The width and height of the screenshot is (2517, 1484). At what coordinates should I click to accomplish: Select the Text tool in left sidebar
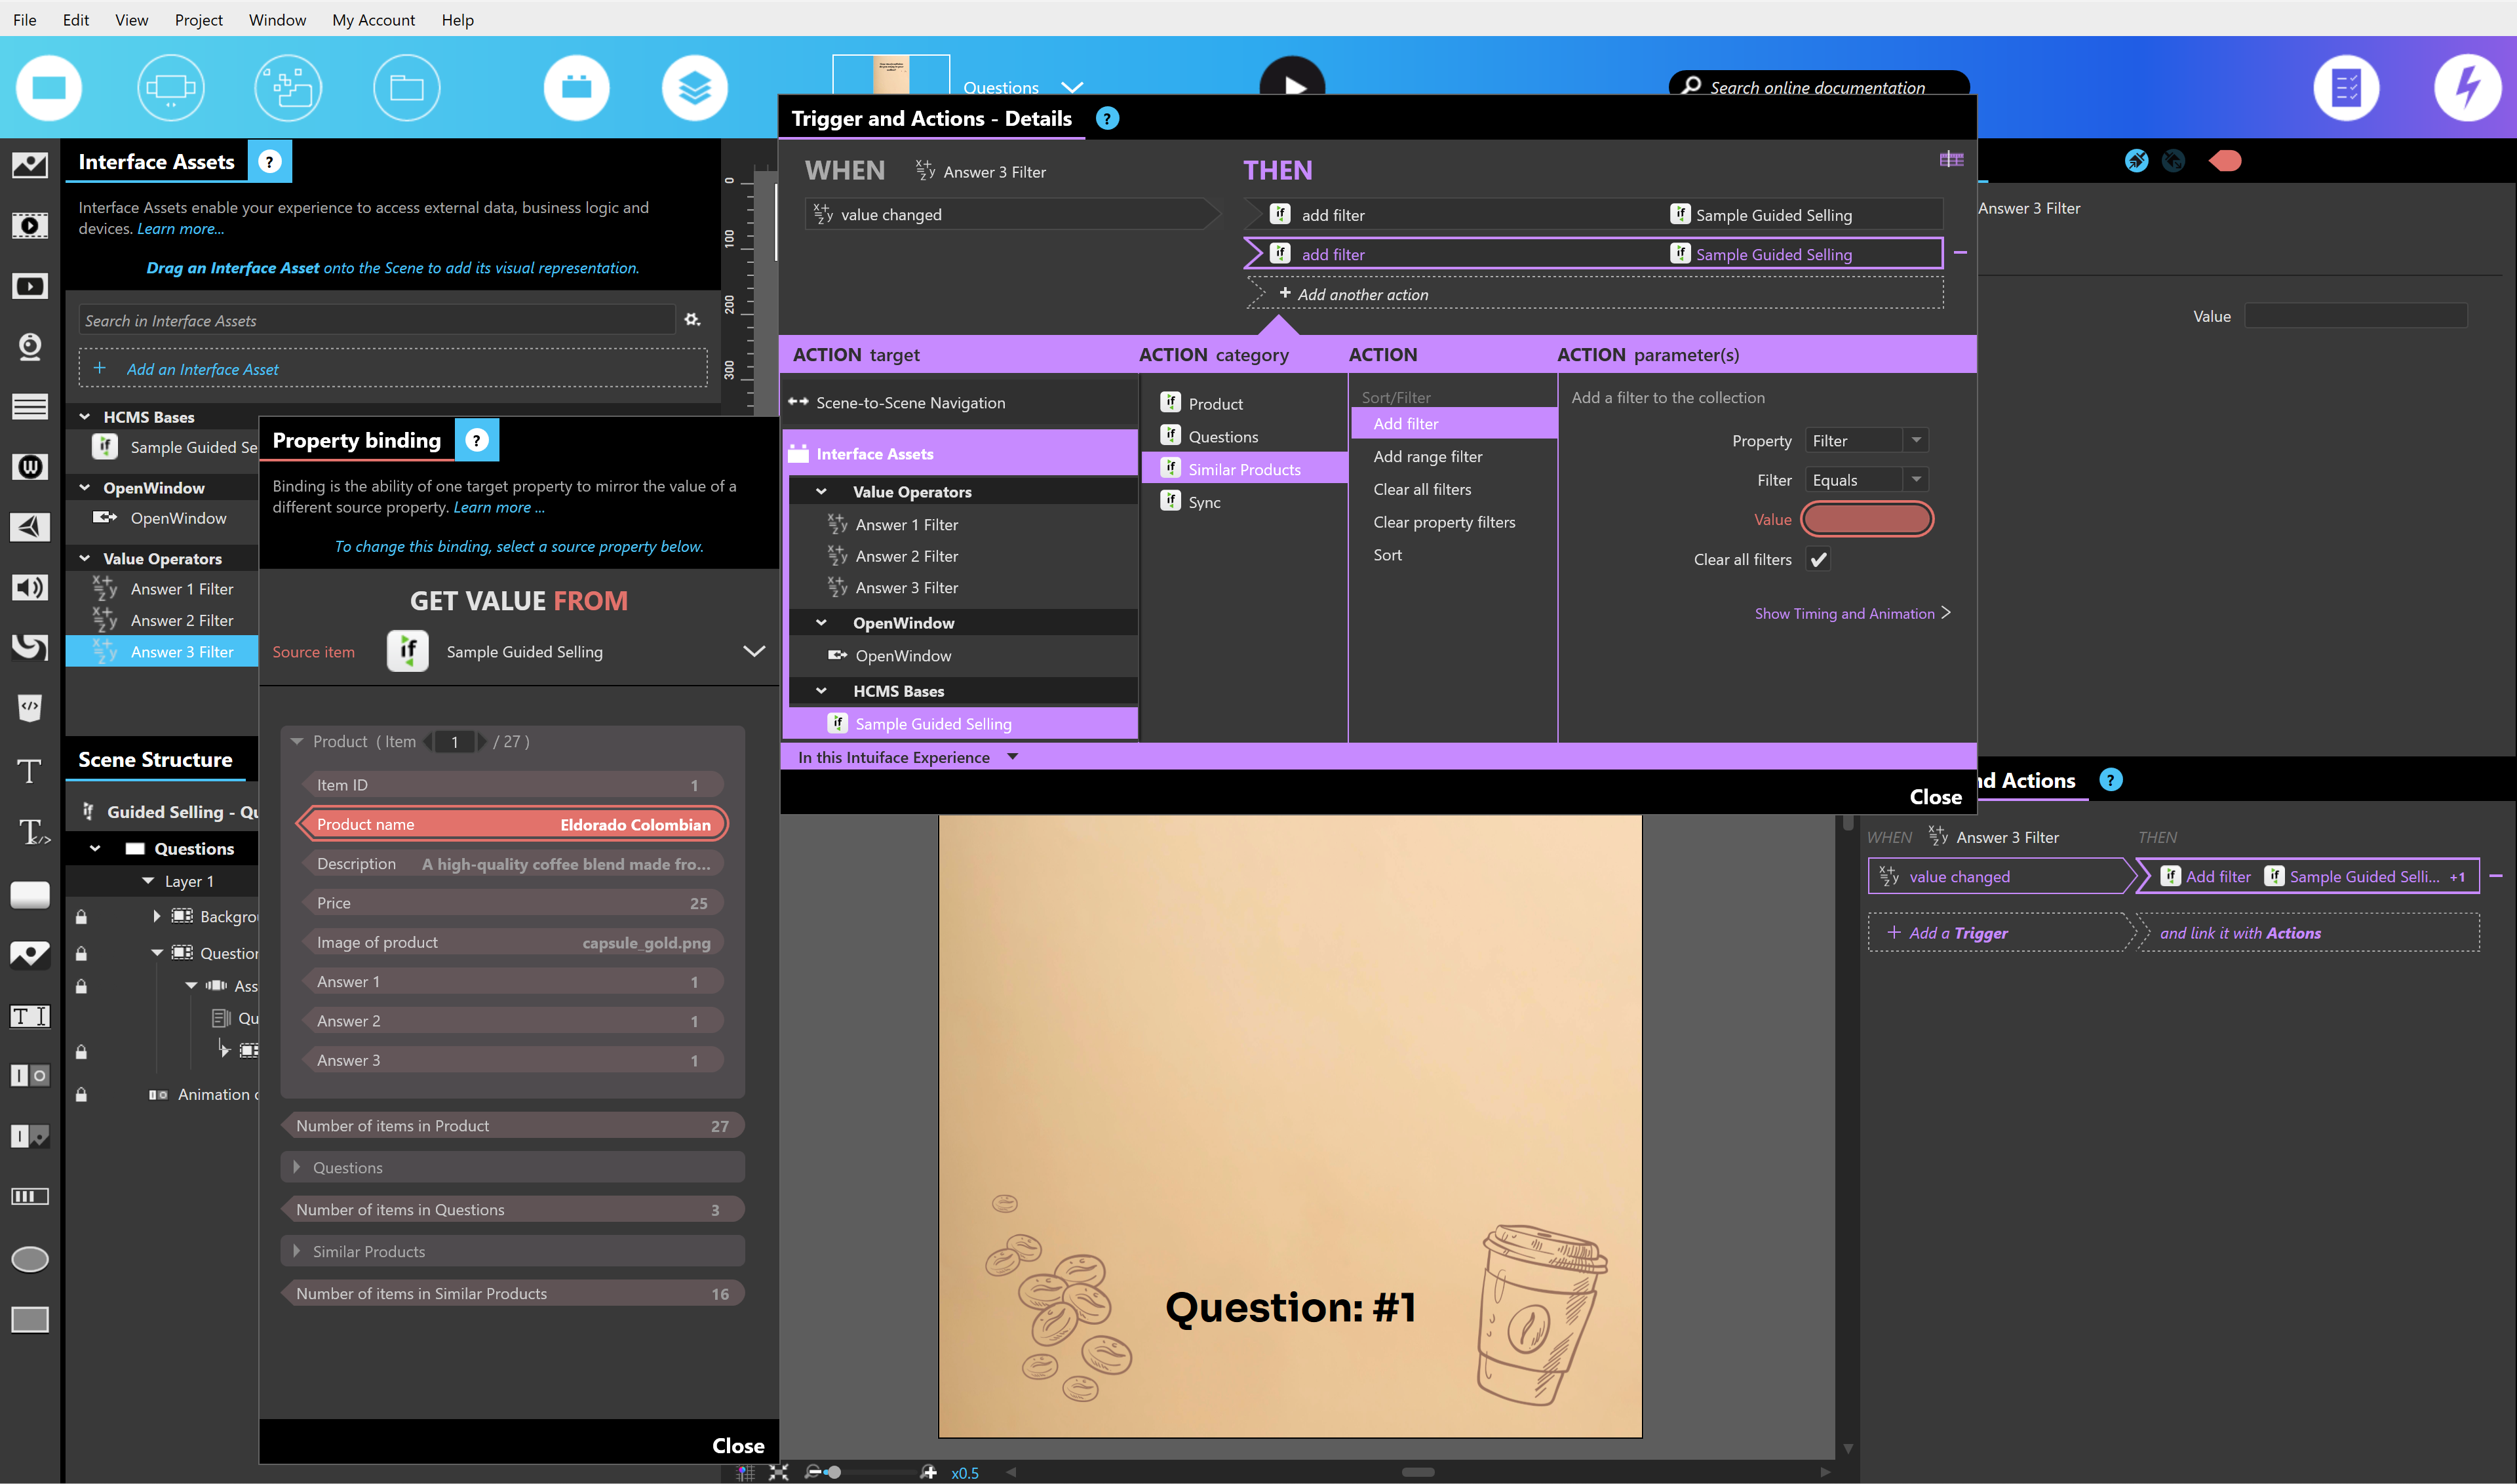coord(30,771)
